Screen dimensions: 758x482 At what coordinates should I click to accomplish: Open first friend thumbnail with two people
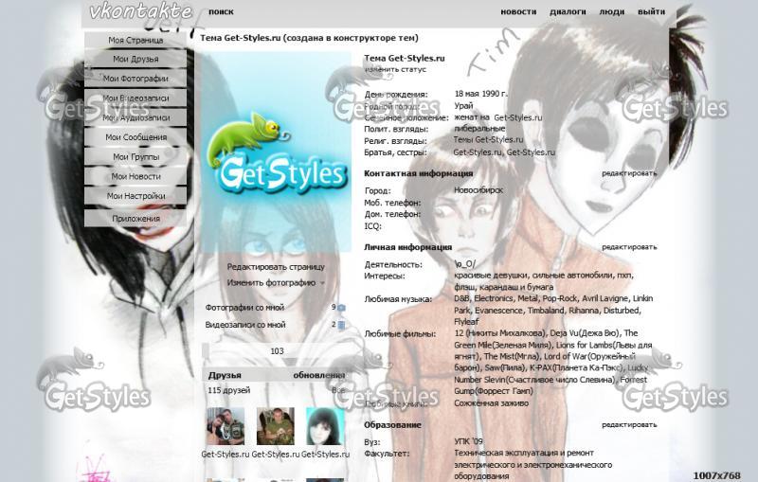[225, 426]
